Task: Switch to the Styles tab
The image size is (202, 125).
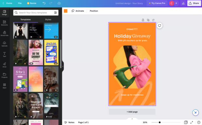Action: 48,20
